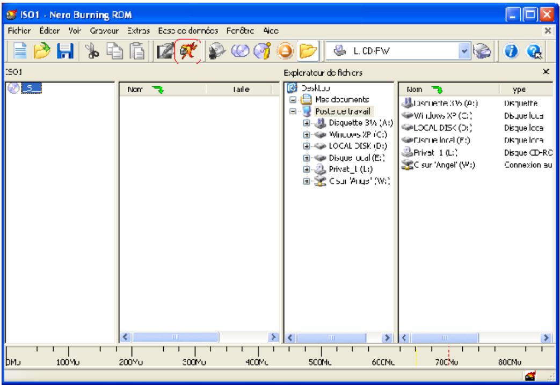The height and width of the screenshot is (385, 560).
Task: Choose a recorder via the drive icon right of the combo
Action: point(482,51)
